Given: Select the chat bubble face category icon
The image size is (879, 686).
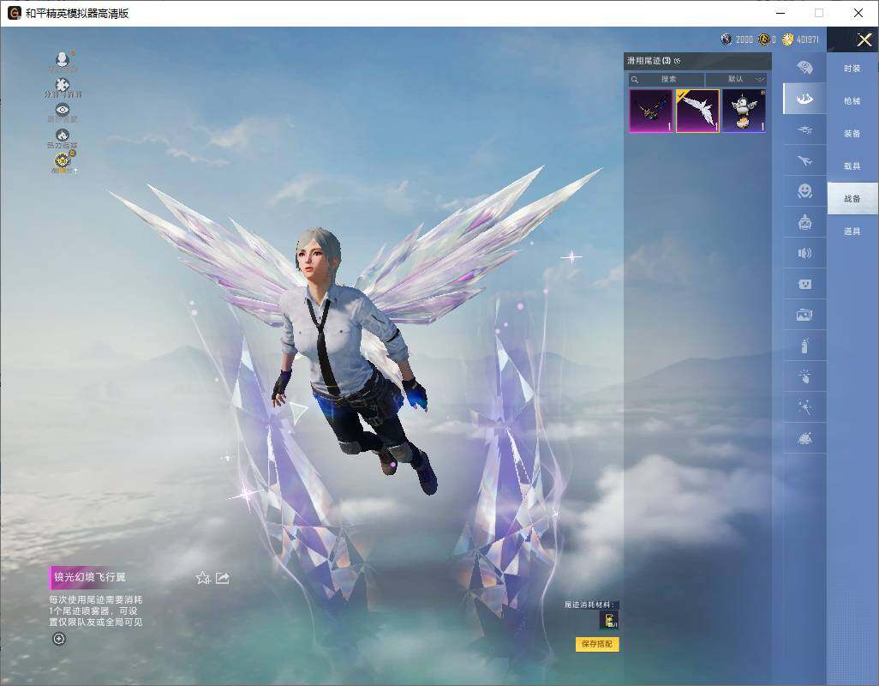Looking at the screenshot, I should pyautogui.click(x=805, y=285).
